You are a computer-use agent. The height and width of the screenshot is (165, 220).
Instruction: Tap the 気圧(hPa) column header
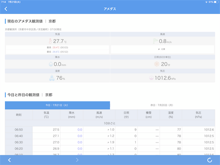pos(199,115)
